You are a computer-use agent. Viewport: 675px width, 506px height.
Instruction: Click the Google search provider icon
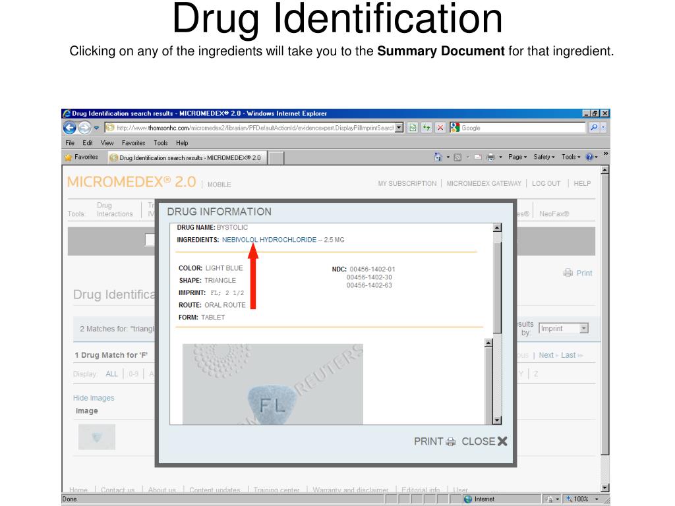click(x=455, y=128)
